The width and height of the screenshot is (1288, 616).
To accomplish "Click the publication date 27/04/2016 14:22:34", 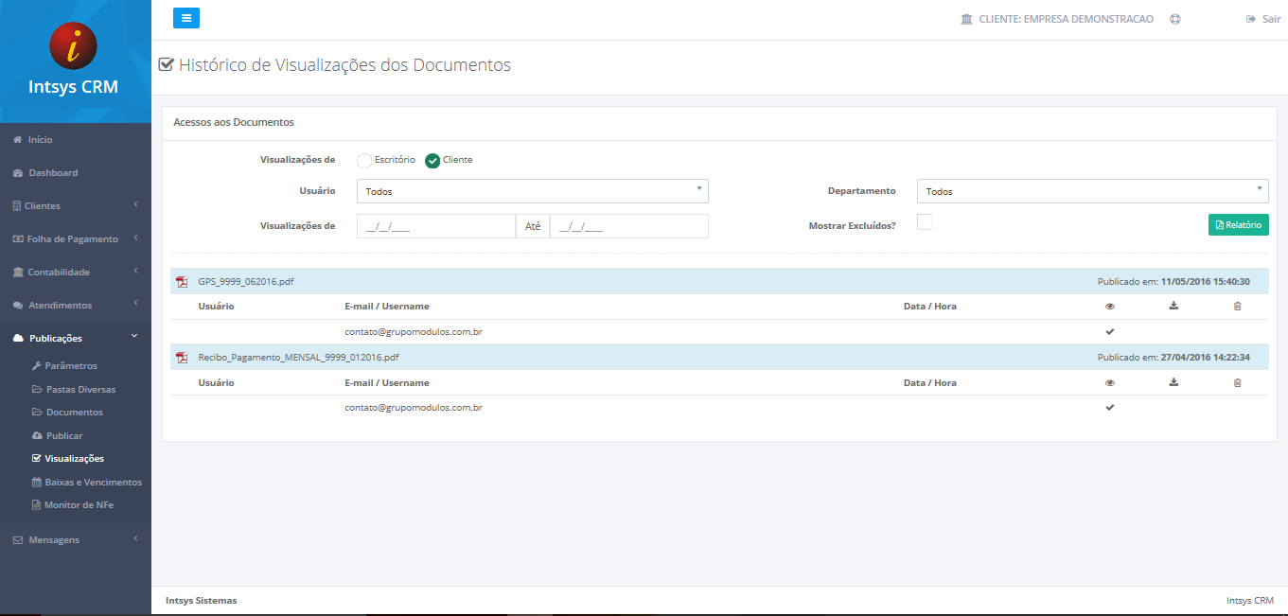I will [1206, 358].
